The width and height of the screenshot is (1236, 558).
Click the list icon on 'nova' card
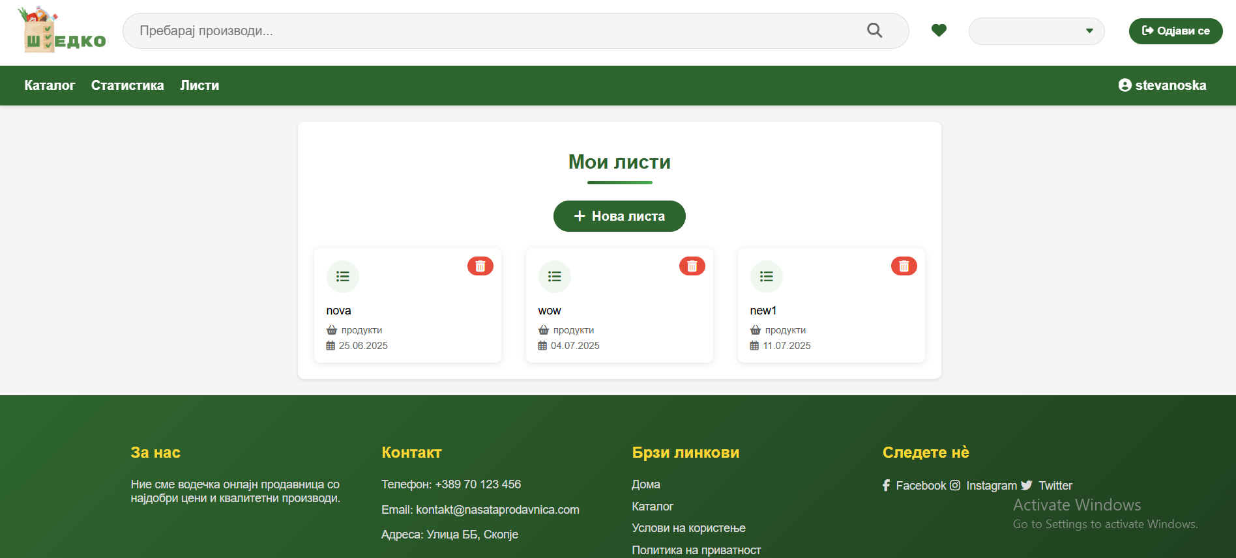coord(342,277)
